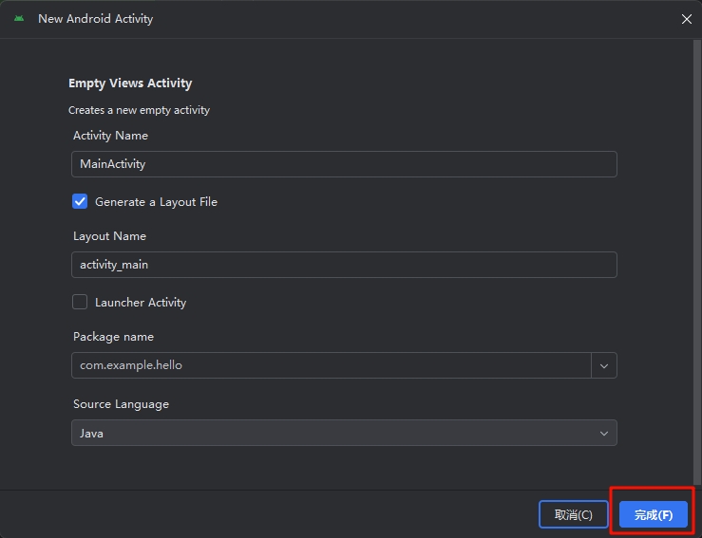Enable the Launcher Activity checkbox
The width and height of the screenshot is (702, 538).
coord(80,302)
